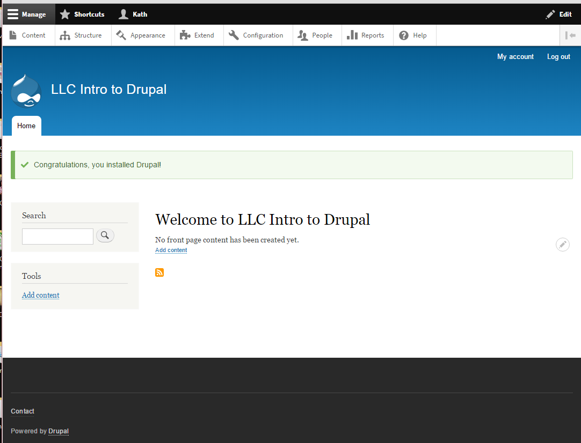Click the Edit pencil in the toolbar
Screen dimensions: 581x443
coord(559,14)
